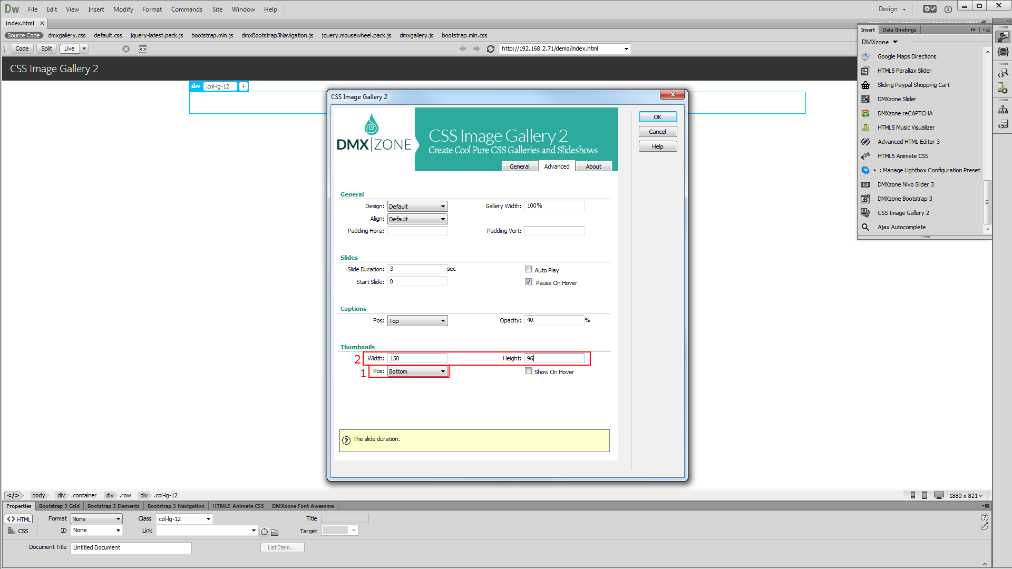1012x569 pixels.
Task: Click the HTML5 Parallax Slider icon
Action: tap(865, 71)
